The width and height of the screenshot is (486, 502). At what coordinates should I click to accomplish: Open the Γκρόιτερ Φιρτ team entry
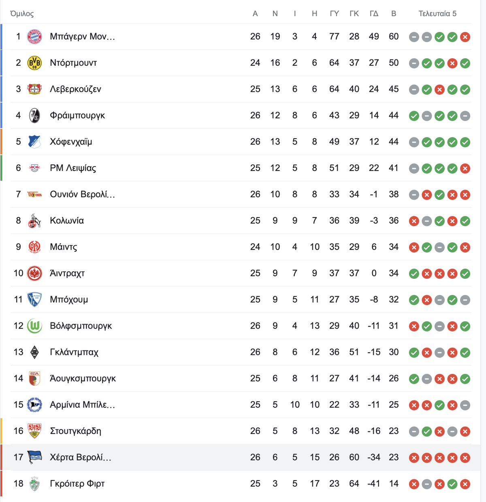coord(77,484)
